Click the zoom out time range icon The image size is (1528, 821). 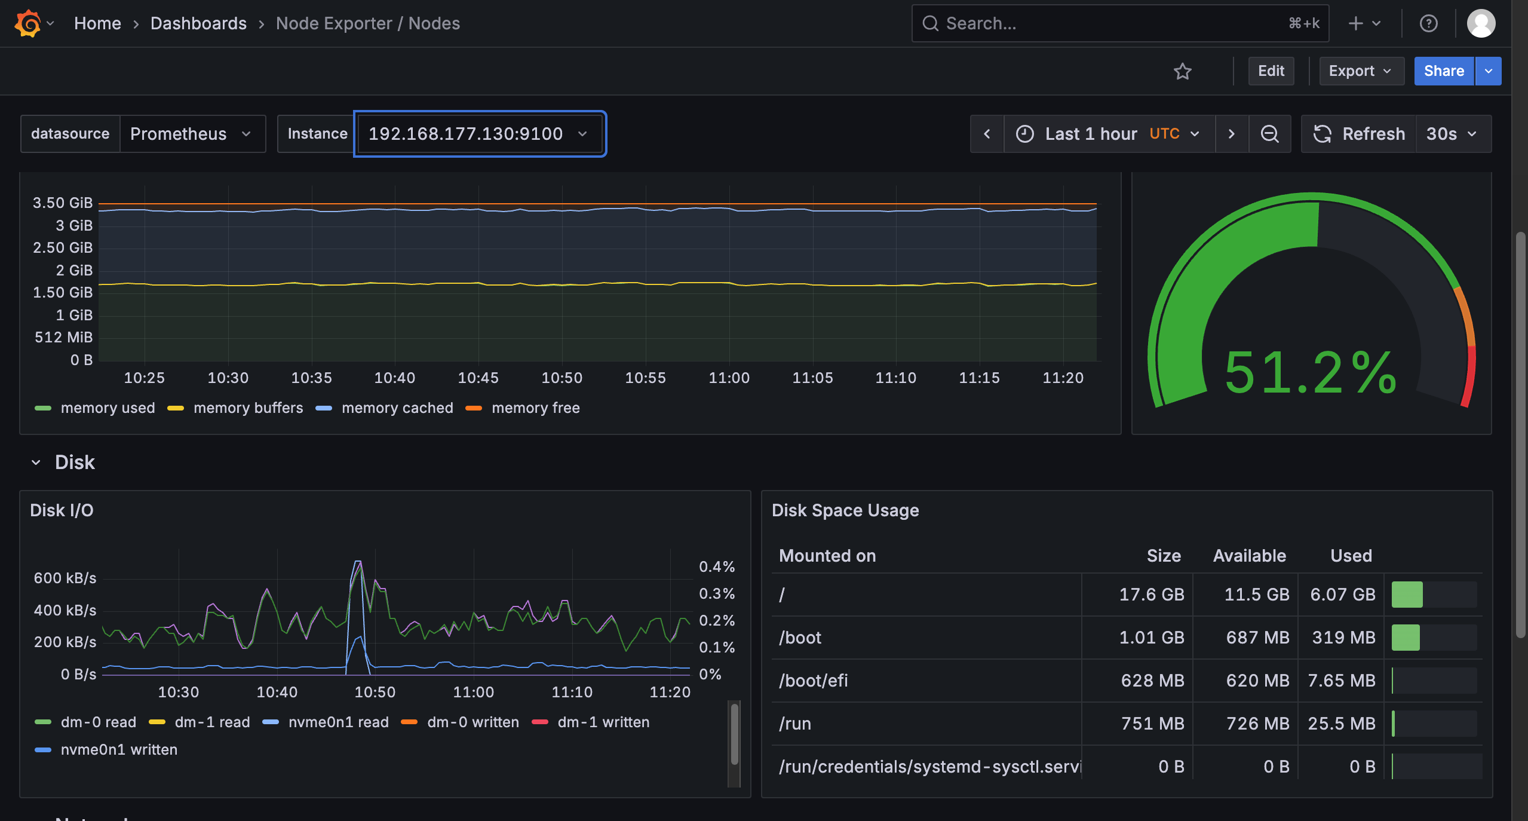[1269, 134]
